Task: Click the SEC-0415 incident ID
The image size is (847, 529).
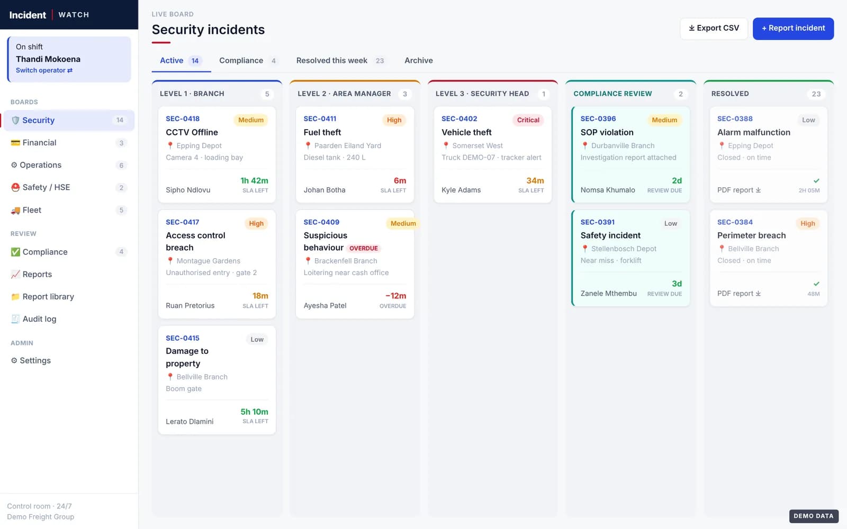Action: pyautogui.click(x=183, y=338)
